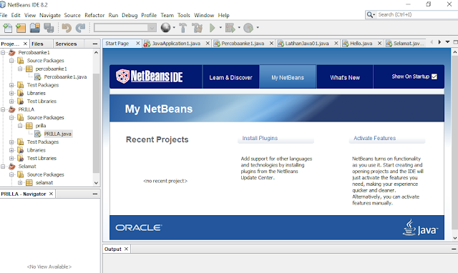Viewport: 458px width, 273px height.
Task: Collapse the prilla package node
Action: click(20, 126)
